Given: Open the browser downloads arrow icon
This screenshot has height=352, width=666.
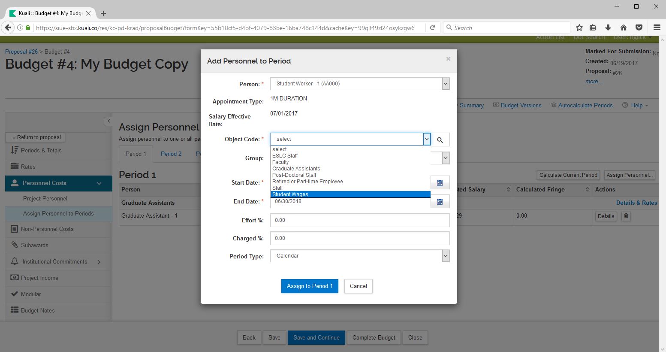Looking at the screenshot, I should point(608,27).
